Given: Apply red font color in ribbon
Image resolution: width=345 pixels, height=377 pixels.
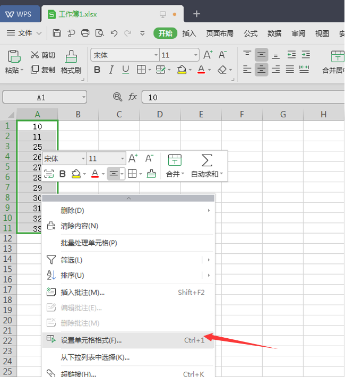Looking at the screenshot, I should 201,70.
